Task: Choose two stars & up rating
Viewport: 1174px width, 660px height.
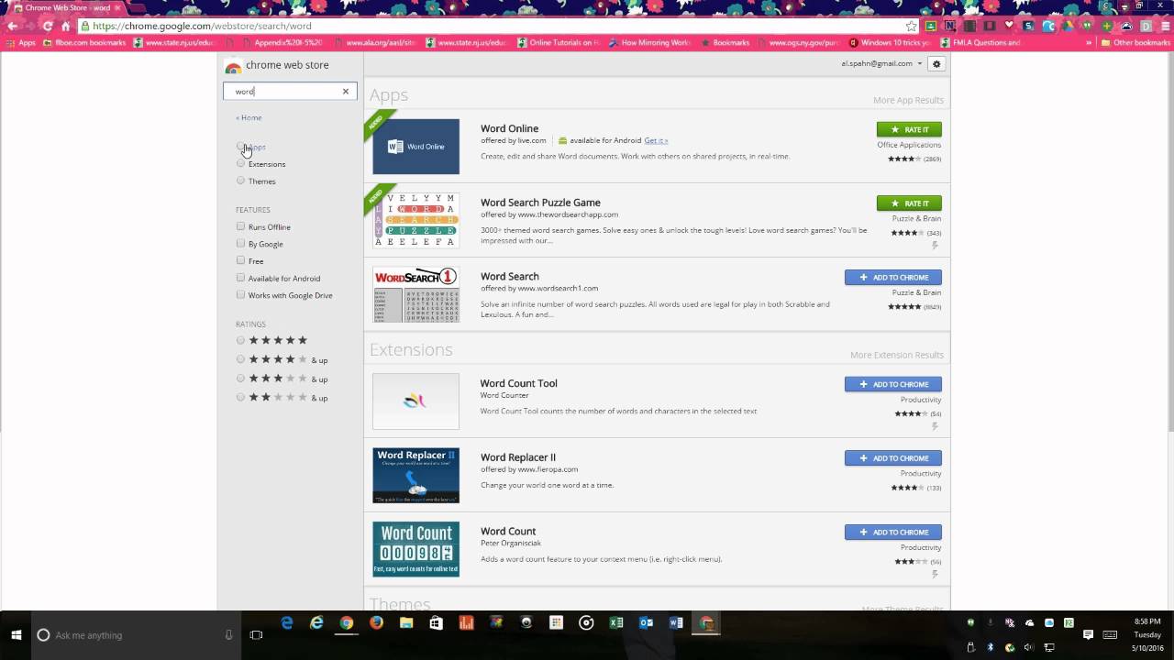Action: pos(240,397)
